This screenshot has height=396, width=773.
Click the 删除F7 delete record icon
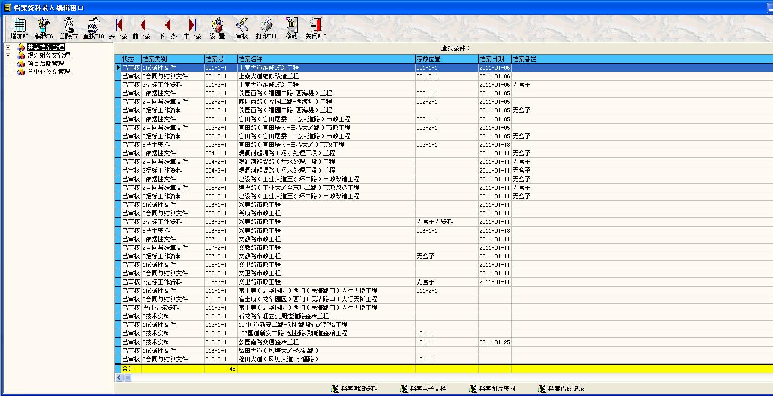pos(69,26)
